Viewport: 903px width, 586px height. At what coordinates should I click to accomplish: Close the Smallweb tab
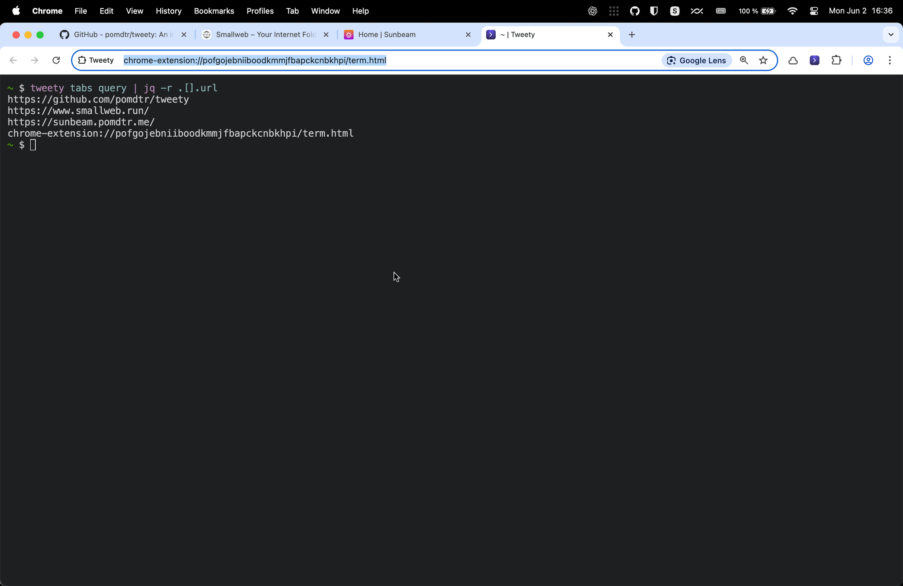pyautogui.click(x=326, y=35)
